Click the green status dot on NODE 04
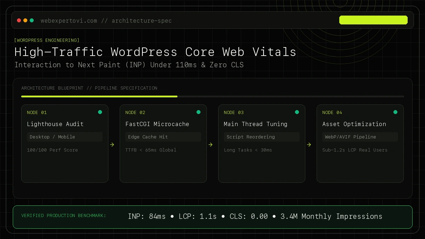 pos(395,112)
